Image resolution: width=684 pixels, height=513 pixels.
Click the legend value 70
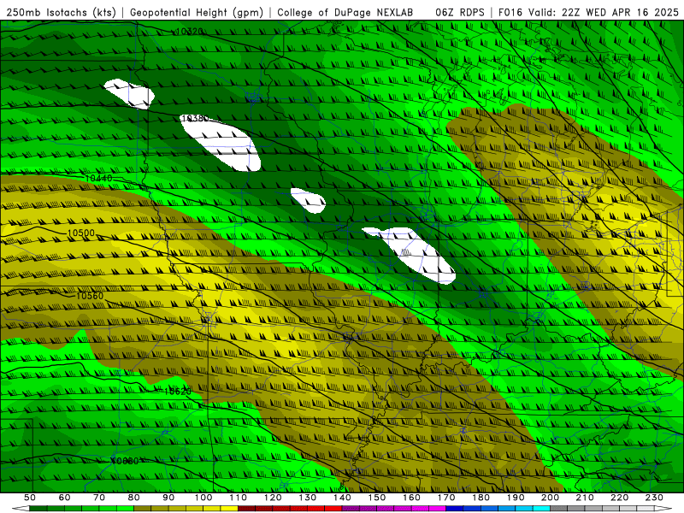(x=99, y=498)
